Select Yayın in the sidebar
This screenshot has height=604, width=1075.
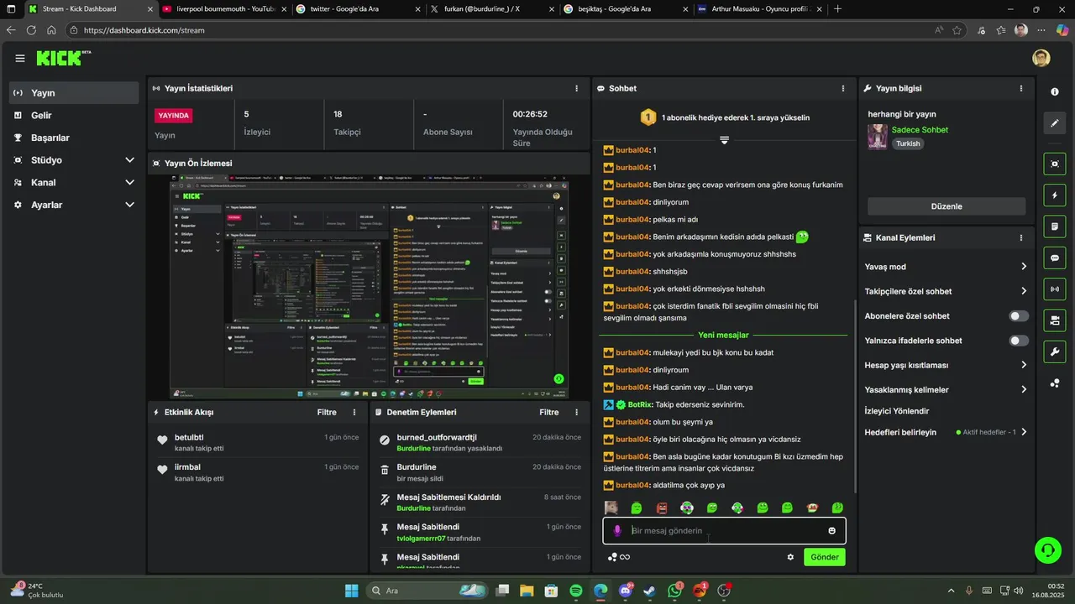[x=74, y=93]
